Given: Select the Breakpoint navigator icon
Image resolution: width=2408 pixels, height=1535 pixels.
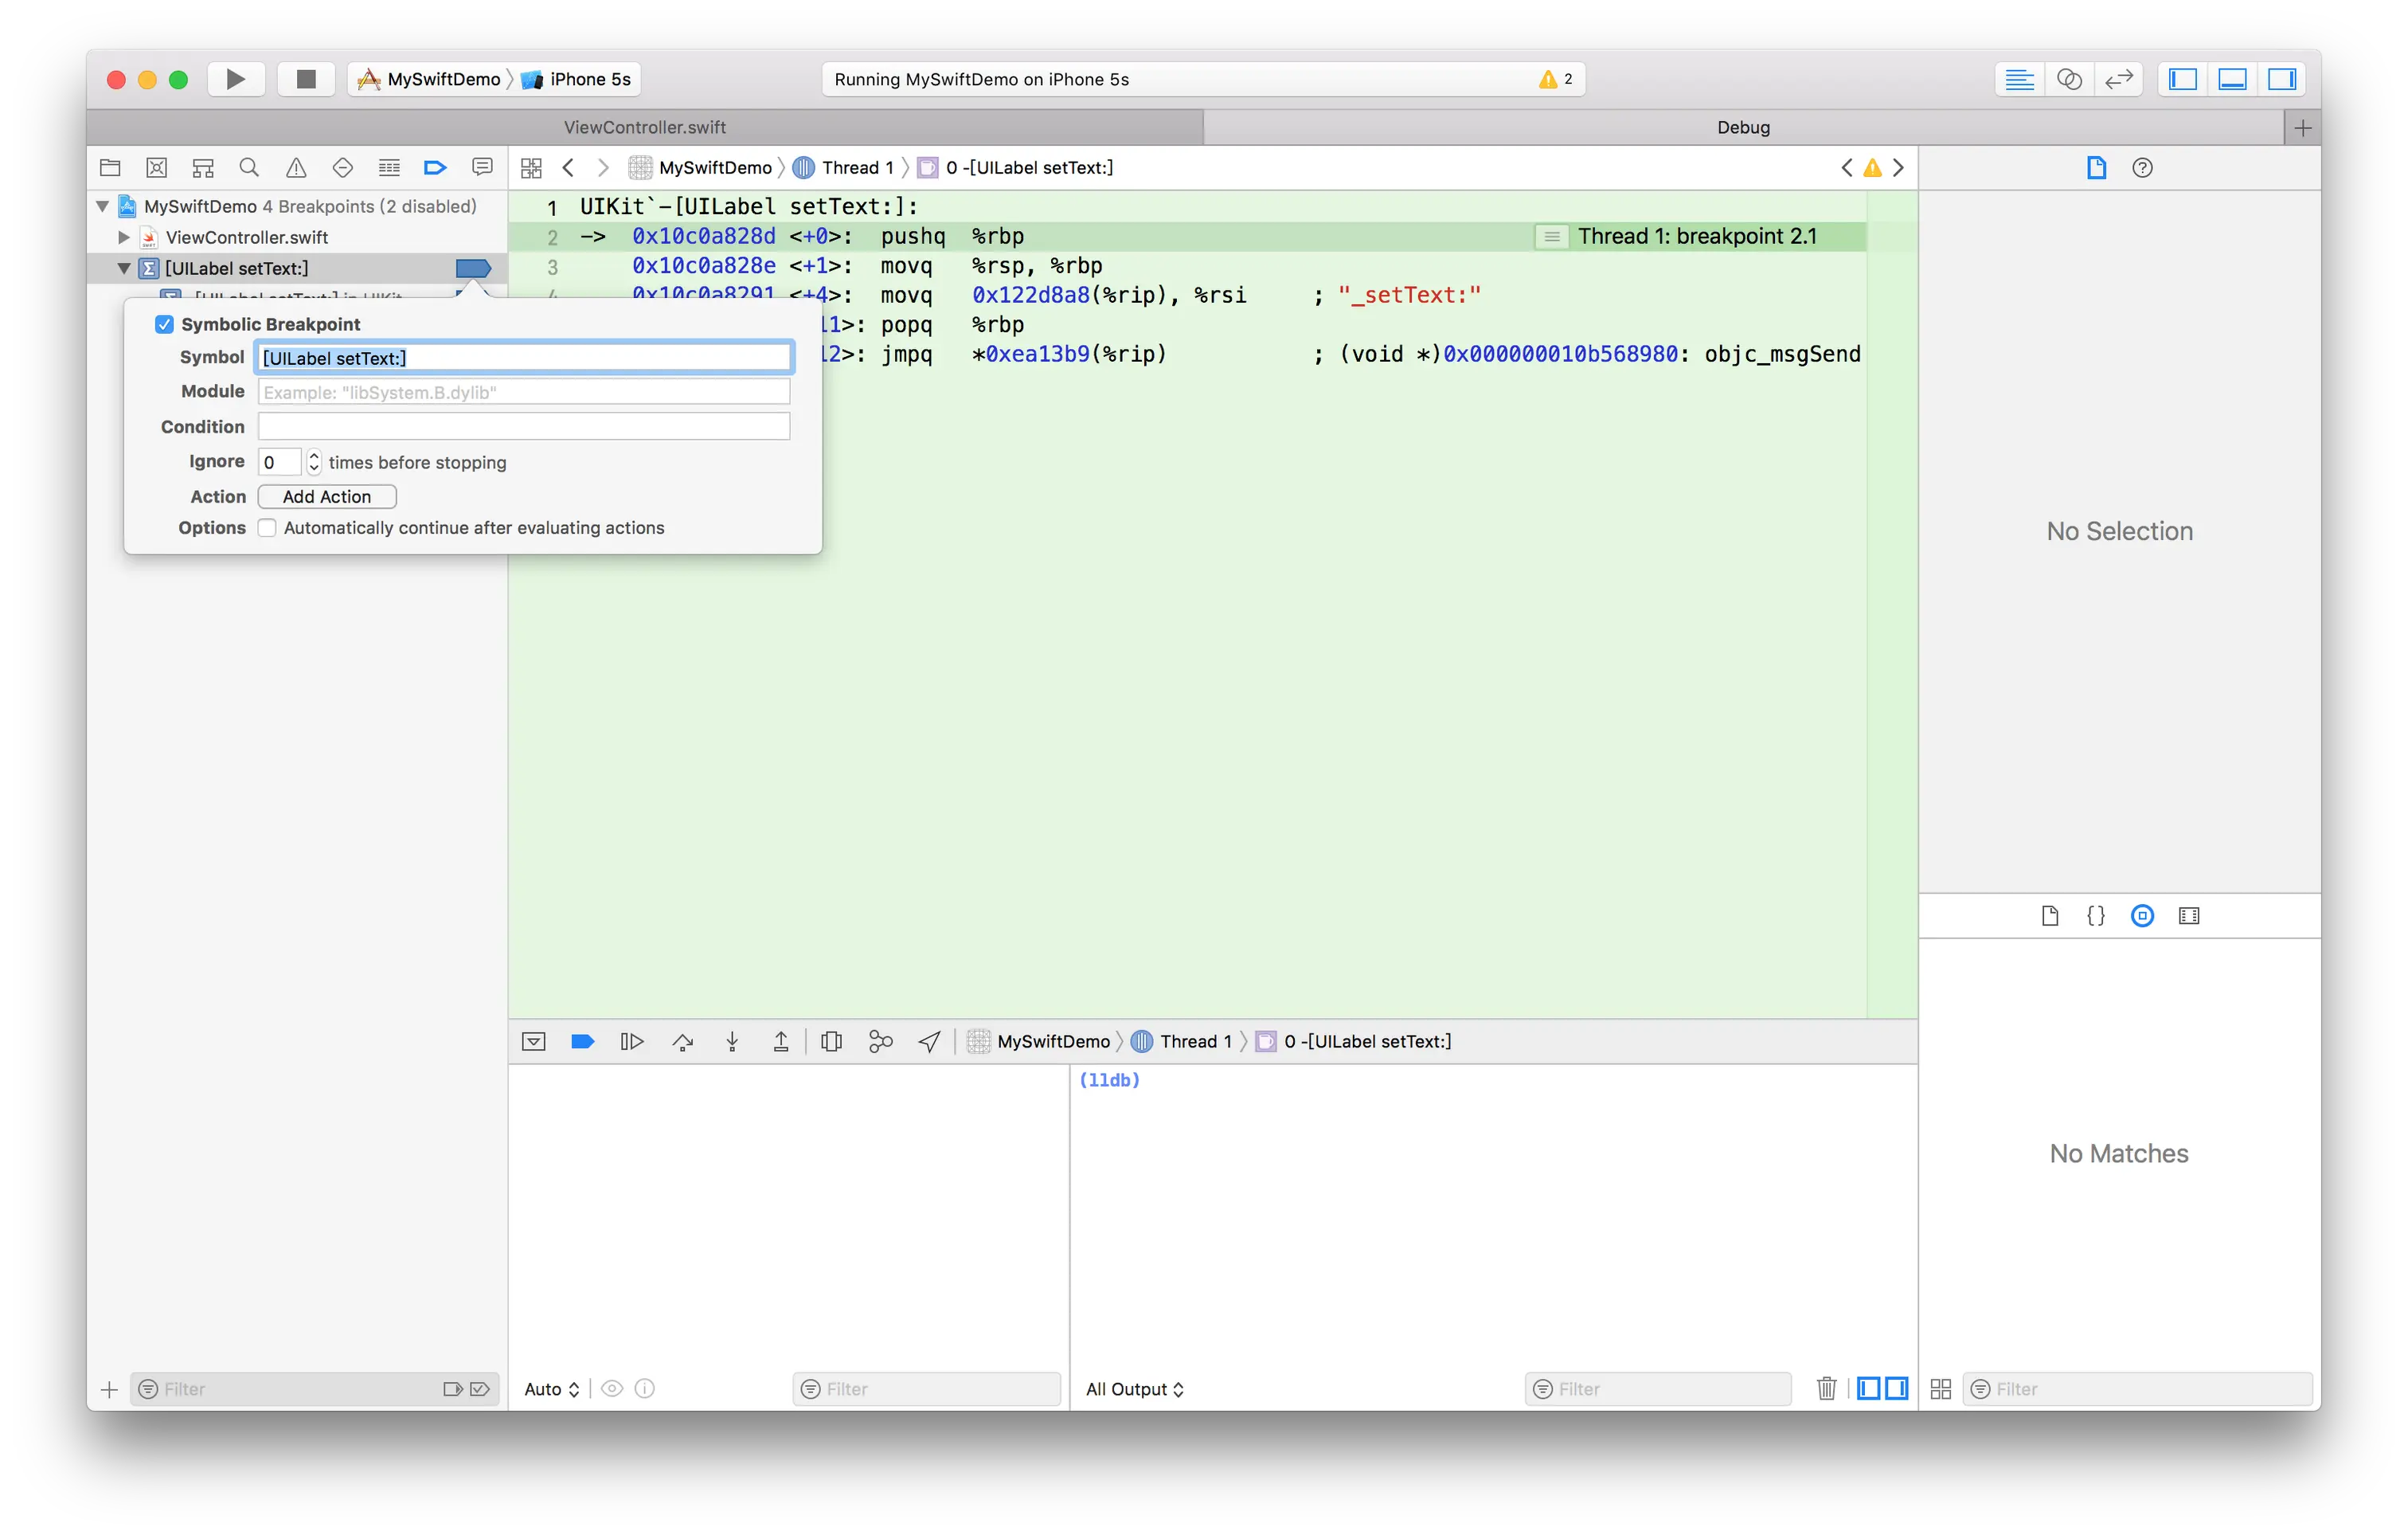Looking at the screenshot, I should [435, 167].
